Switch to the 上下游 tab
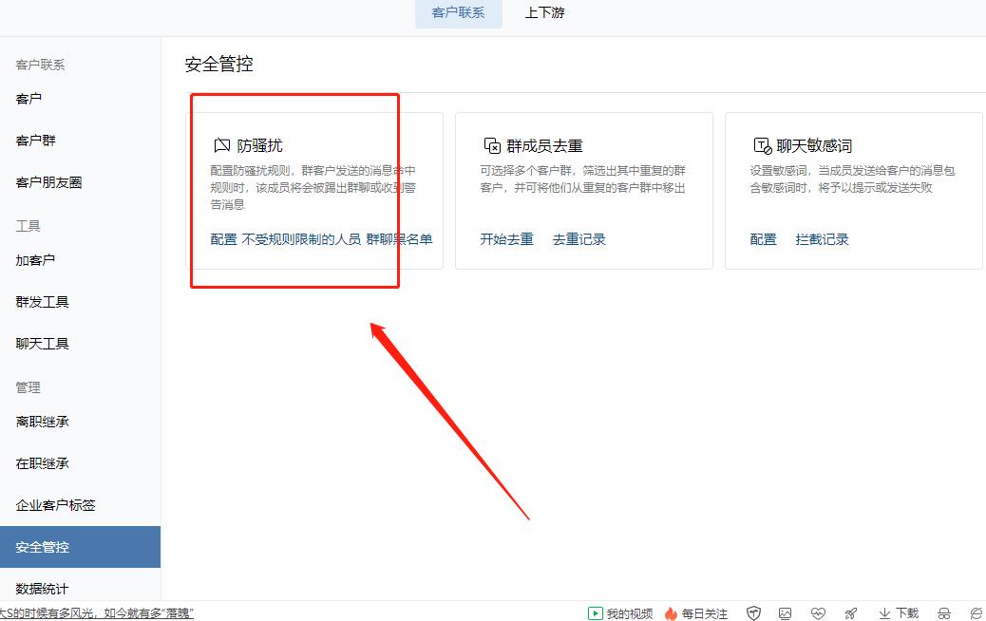The height and width of the screenshot is (621, 986). [544, 13]
